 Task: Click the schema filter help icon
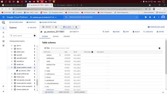tap(159, 48)
